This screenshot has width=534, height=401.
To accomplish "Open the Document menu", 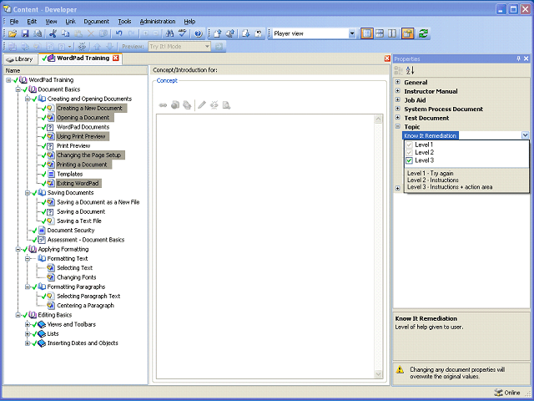I will pyautogui.click(x=97, y=22).
